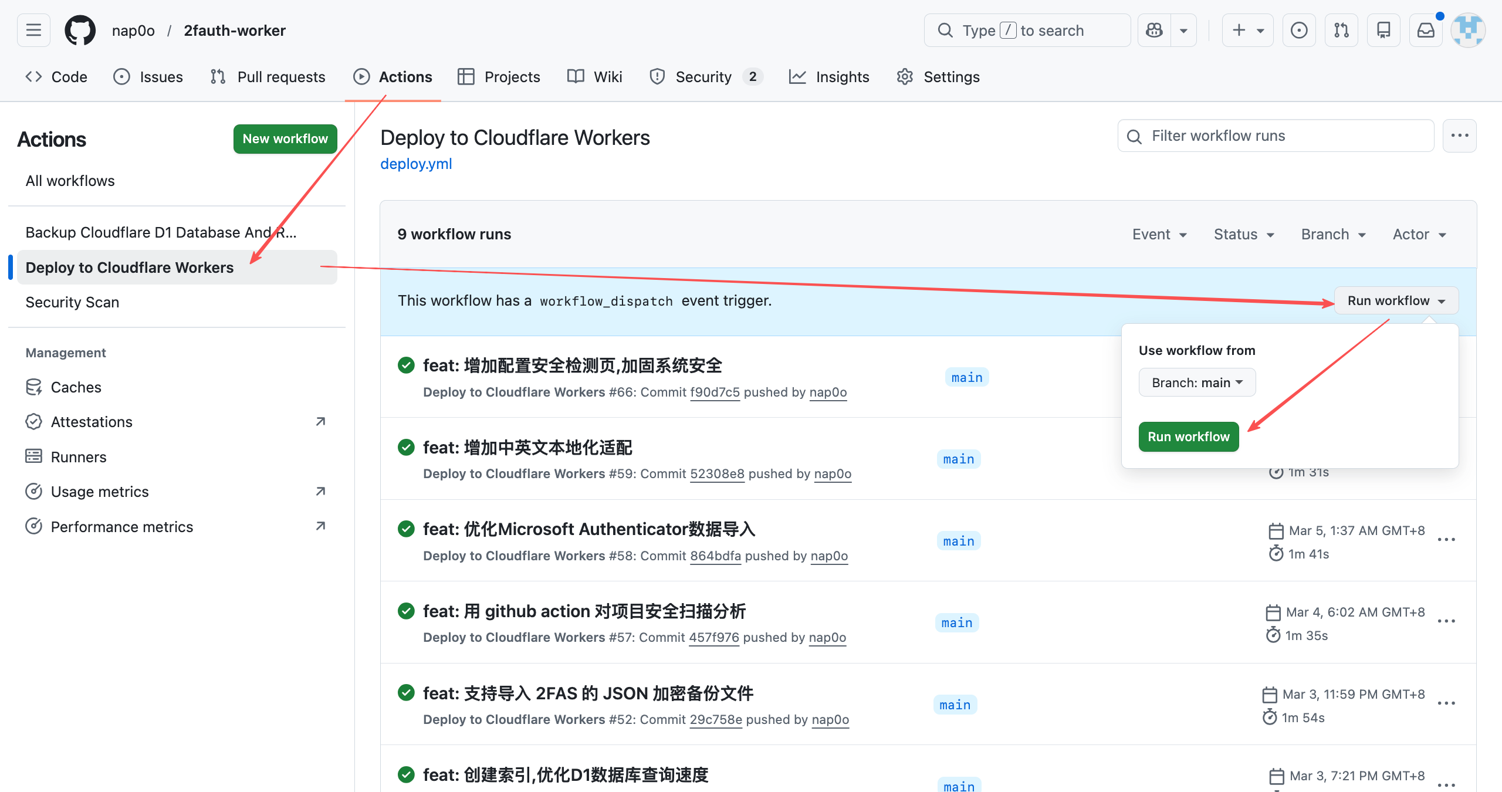
Task: Expand the Actor filter dropdown
Action: tap(1419, 234)
